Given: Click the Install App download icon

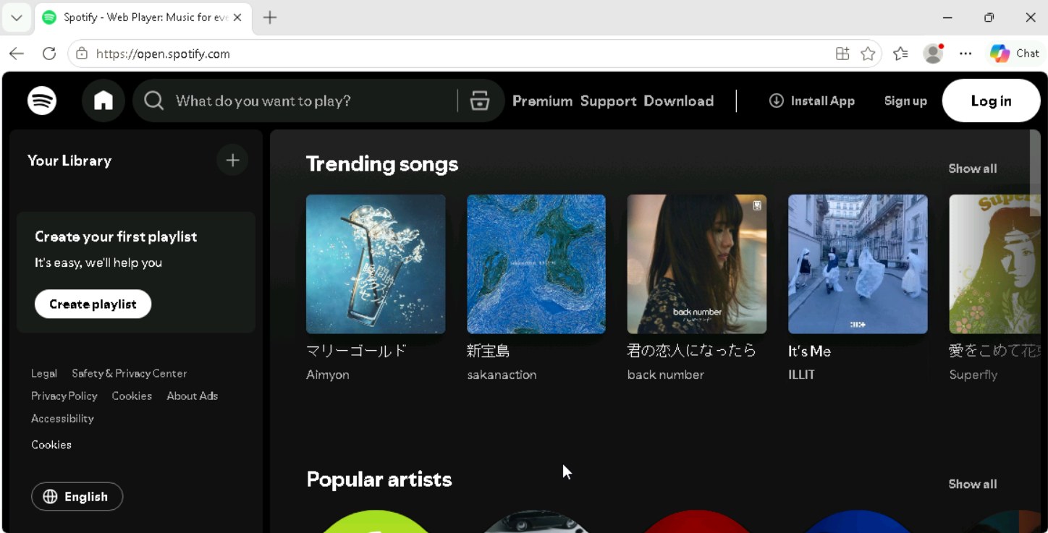Looking at the screenshot, I should tap(776, 101).
